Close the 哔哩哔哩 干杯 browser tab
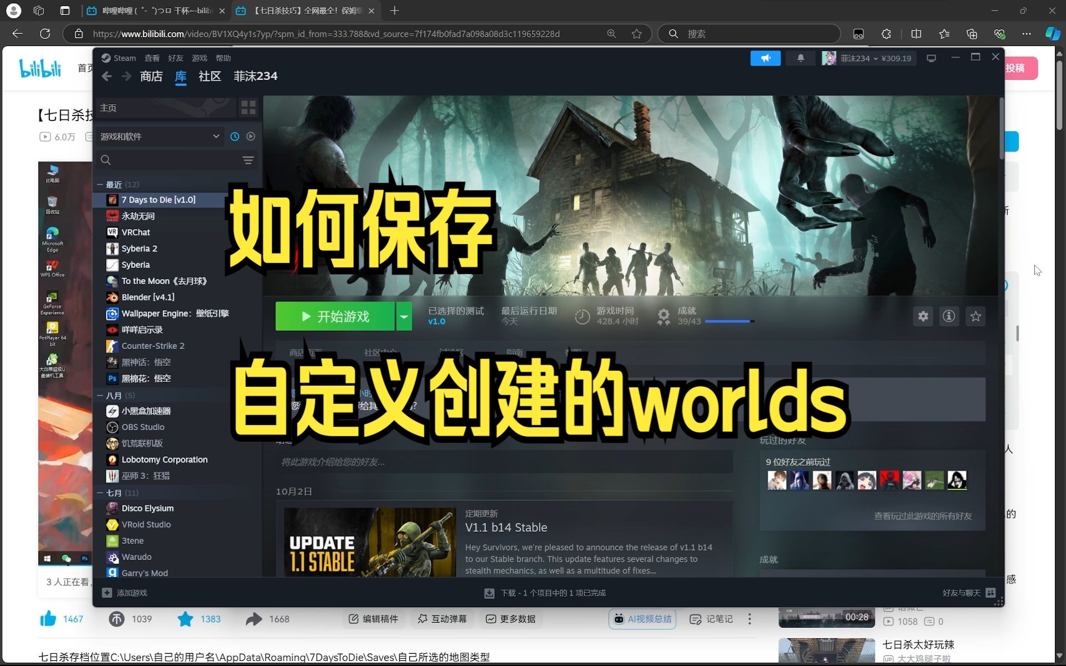 pos(222,11)
